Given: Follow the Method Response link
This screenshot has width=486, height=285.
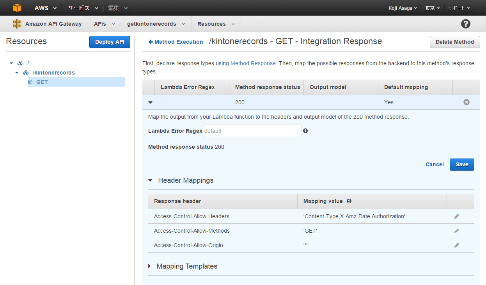Looking at the screenshot, I should click(x=253, y=63).
